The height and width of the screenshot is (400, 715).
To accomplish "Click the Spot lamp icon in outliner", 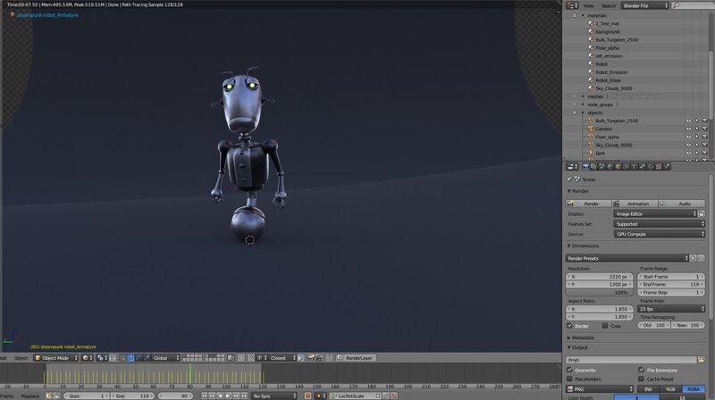I will pos(589,153).
